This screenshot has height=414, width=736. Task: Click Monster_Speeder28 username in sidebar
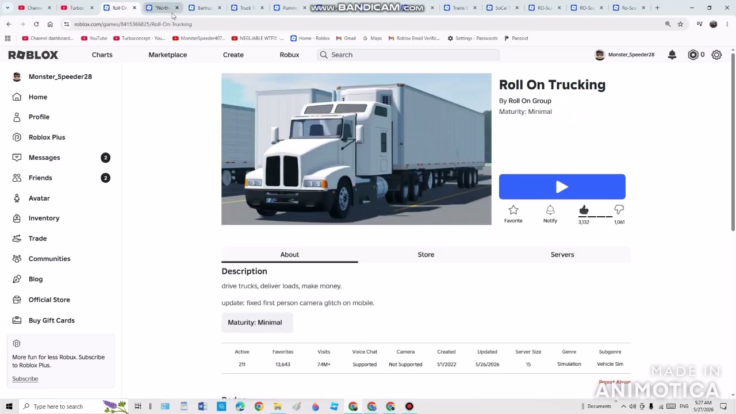60,76
